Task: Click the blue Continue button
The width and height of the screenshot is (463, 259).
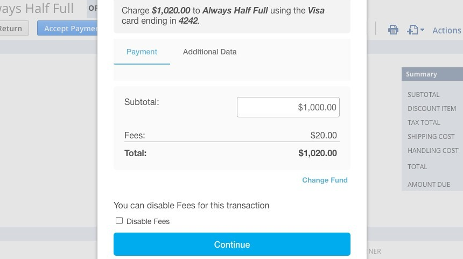Action: 232,244
